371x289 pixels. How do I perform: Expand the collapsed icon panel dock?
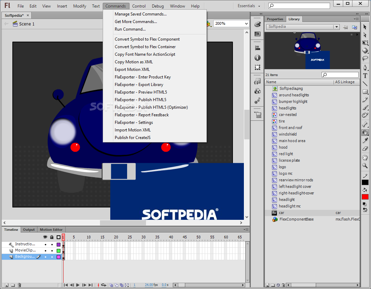tap(261, 14)
